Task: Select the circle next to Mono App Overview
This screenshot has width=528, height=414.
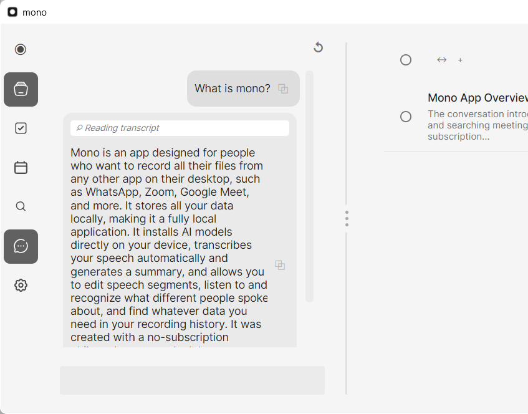Action: (x=406, y=116)
